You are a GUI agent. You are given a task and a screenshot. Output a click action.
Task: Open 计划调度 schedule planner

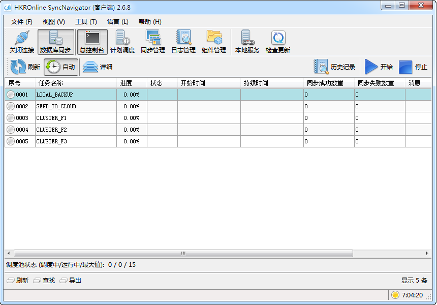point(122,42)
